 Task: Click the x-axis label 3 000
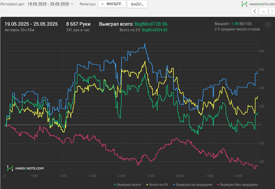click(92, 176)
